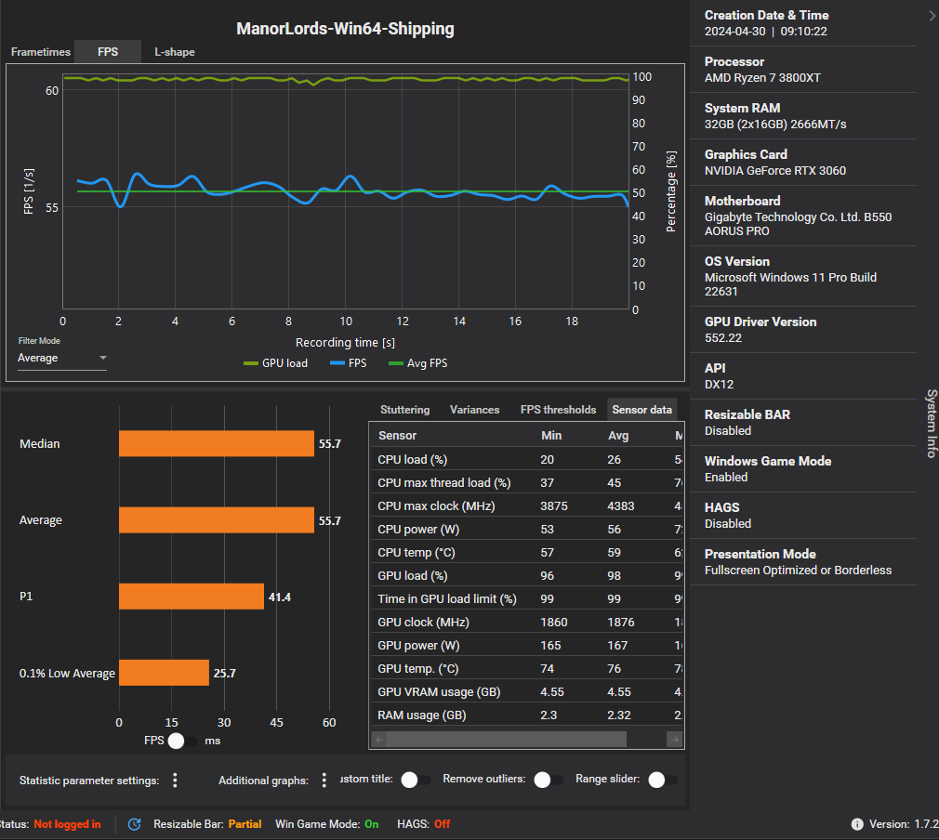Select the 'GPU power (W)' row
This screenshot has width=939, height=840.
[x=526, y=646]
